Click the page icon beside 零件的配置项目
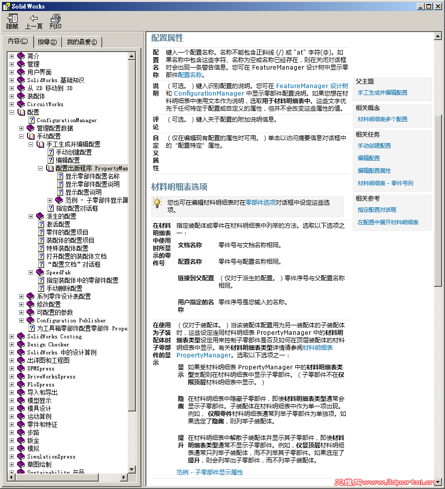 pyautogui.click(x=41, y=232)
